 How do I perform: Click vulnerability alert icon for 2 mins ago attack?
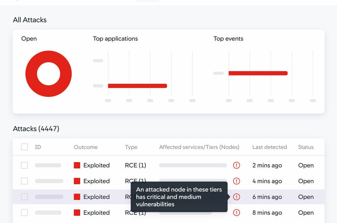(237, 165)
